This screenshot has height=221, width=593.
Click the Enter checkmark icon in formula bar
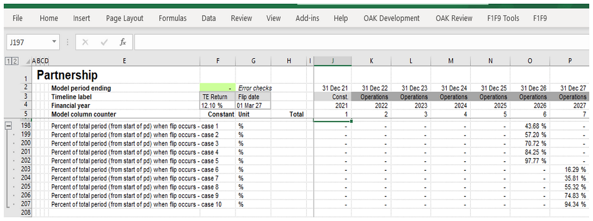[x=103, y=42]
